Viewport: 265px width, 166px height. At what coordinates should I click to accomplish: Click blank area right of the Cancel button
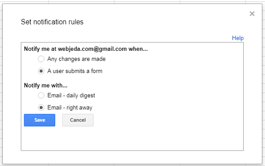(167, 120)
